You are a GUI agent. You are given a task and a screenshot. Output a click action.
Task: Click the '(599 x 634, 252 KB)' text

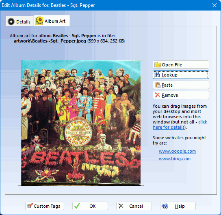pyautogui.click(x=106, y=41)
